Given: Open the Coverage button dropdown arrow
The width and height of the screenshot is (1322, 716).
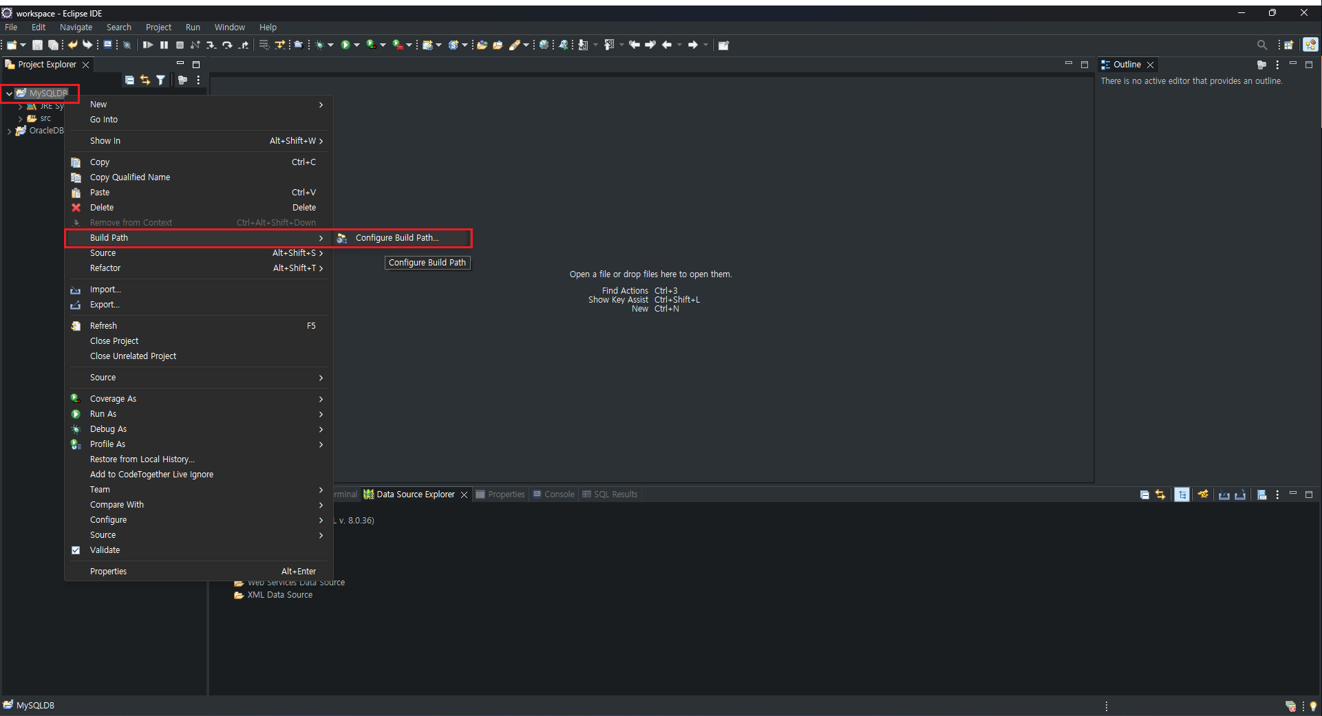Looking at the screenshot, I should pyautogui.click(x=383, y=45).
